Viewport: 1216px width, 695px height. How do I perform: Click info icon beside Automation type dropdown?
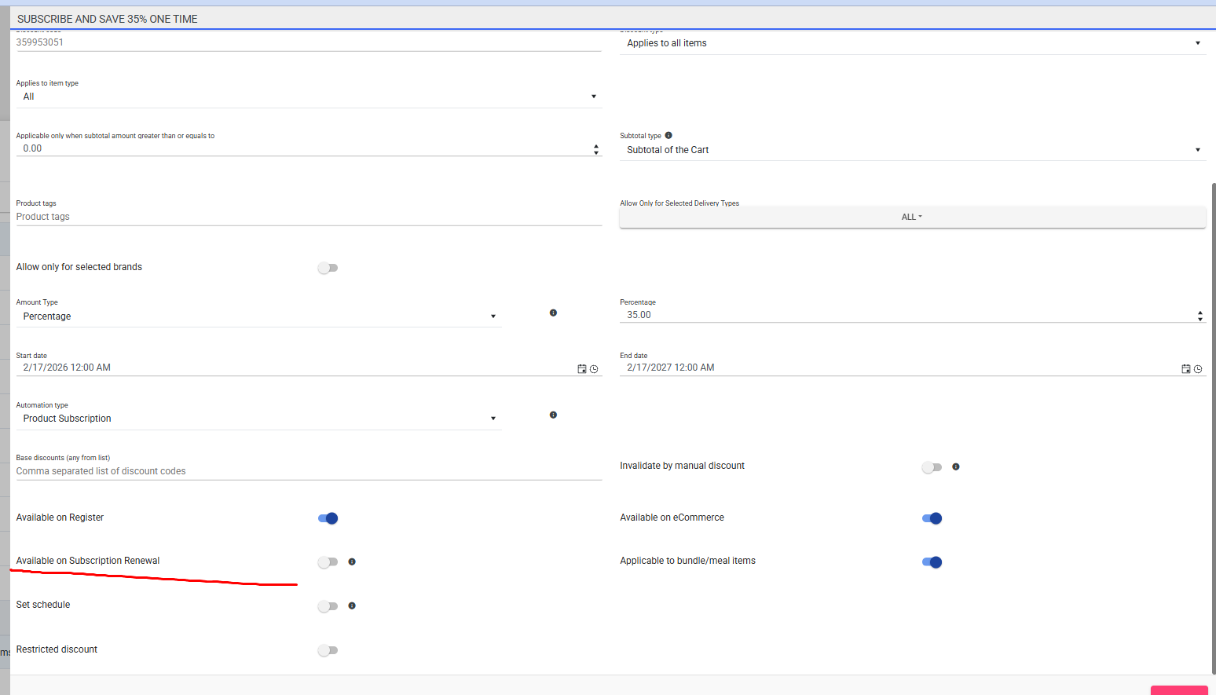553,415
